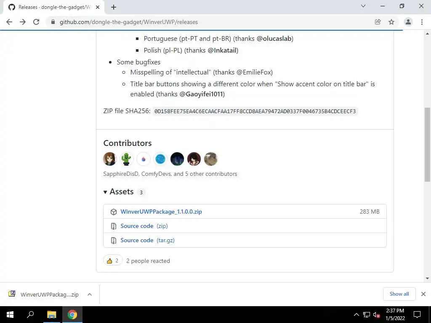
Task: Click the page scrollbar down arrow
Action: (428, 278)
